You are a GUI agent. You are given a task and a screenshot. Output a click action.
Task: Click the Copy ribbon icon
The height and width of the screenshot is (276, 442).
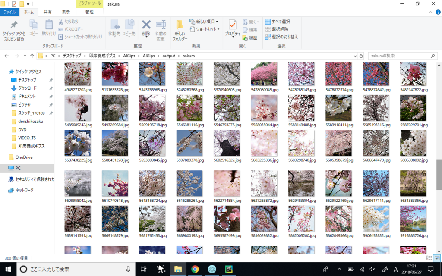pos(34,28)
